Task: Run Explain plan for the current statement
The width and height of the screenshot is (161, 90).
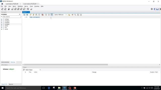Action: [x=36, y=15]
